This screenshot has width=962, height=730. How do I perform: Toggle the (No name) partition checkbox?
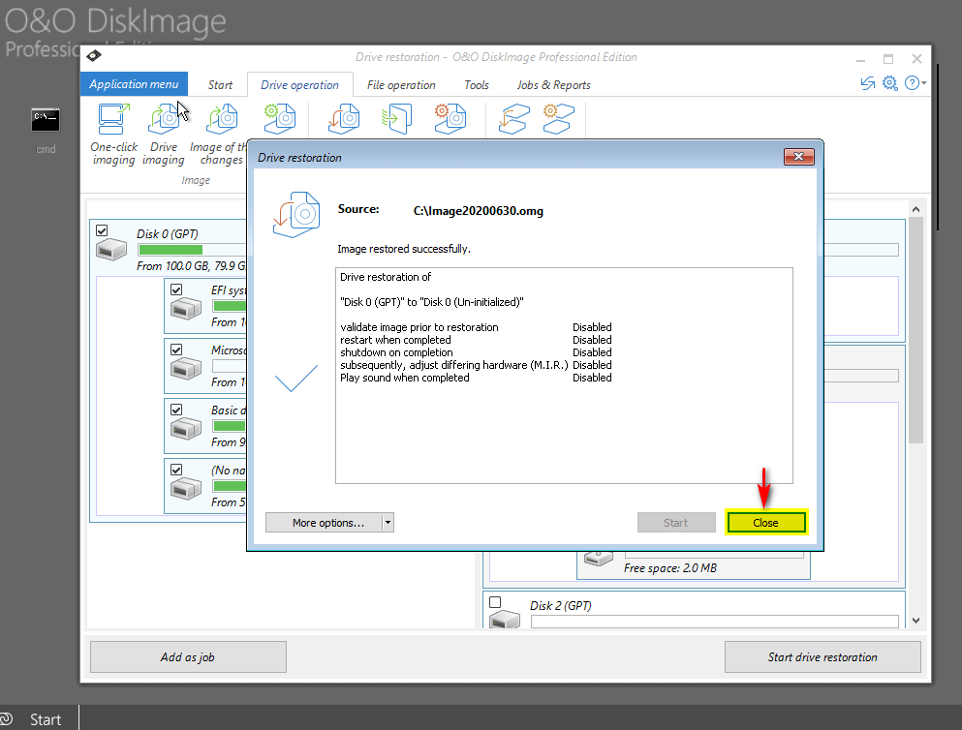click(x=176, y=470)
